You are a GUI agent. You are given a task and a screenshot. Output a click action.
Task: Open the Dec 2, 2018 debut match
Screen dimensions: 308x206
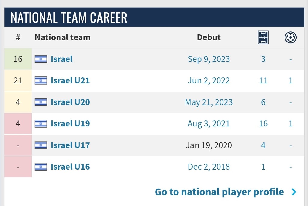209,167
